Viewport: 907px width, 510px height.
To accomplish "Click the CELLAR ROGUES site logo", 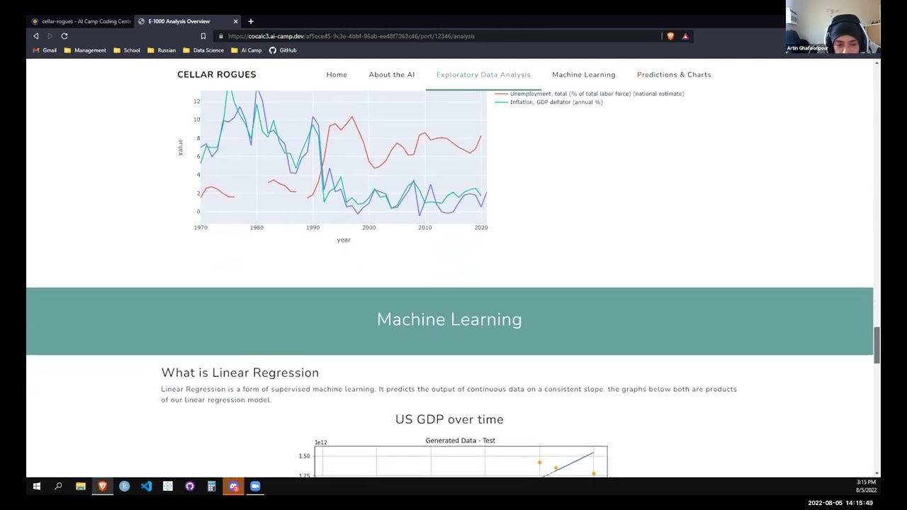I will point(217,74).
